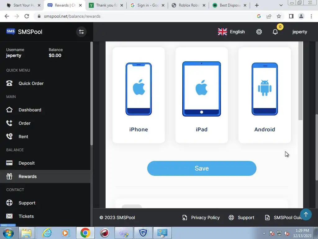318x239 pixels.
Task: Select the iPhone device card
Action: click(x=139, y=95)
